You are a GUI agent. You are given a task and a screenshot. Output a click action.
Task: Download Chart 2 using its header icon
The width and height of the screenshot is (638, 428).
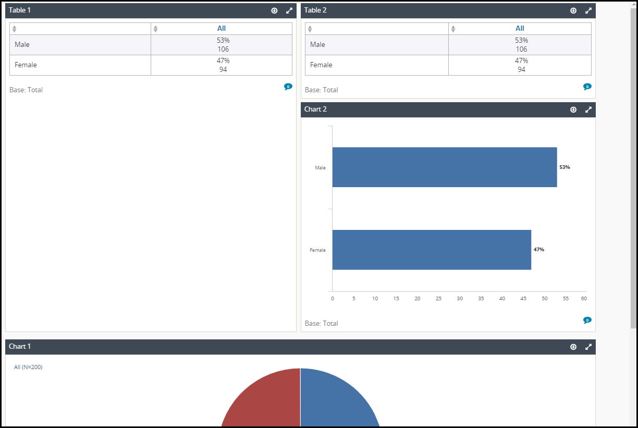coord(573,109)
